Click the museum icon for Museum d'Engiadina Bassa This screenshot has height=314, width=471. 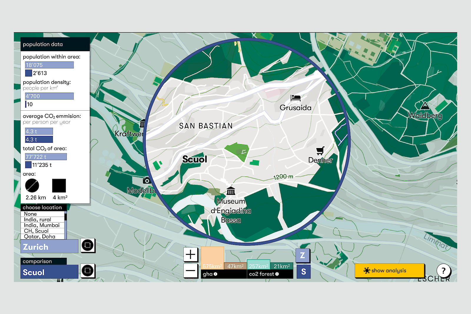(x=231, y=191)
